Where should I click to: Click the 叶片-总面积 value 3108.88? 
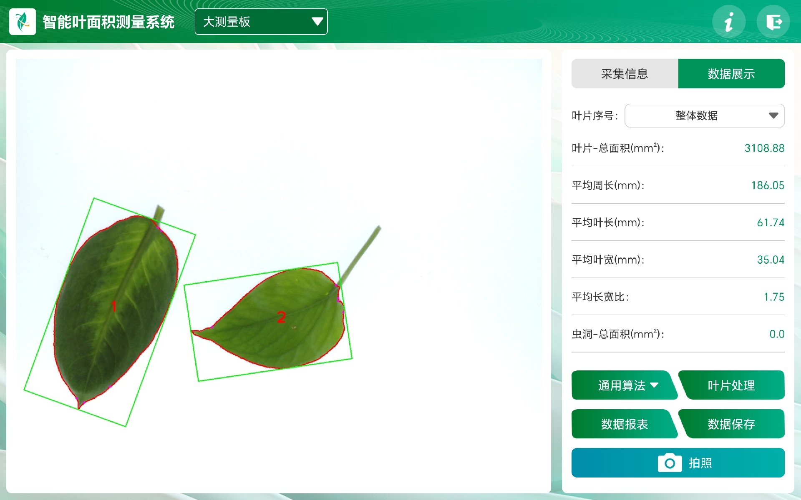click(x=764, y=148)
